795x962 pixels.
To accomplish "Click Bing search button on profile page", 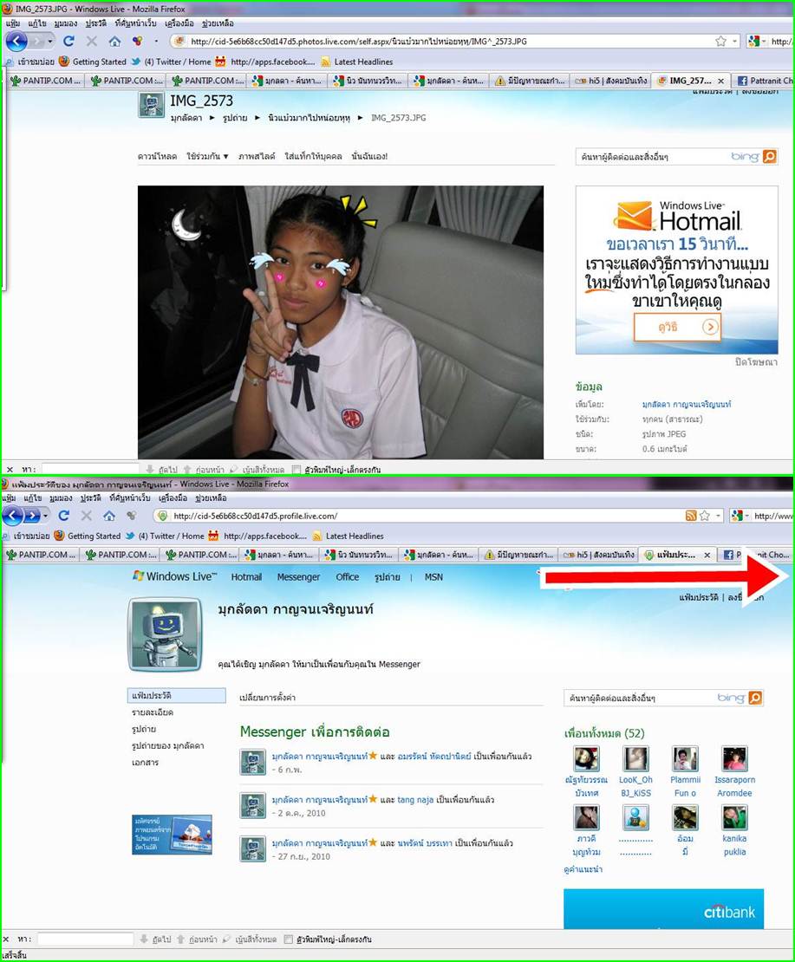I will pyautogui.click(x=756, y=698).
